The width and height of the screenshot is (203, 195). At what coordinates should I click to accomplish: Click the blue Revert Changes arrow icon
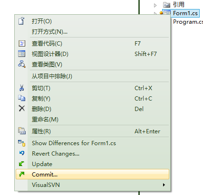coord(22,153)
